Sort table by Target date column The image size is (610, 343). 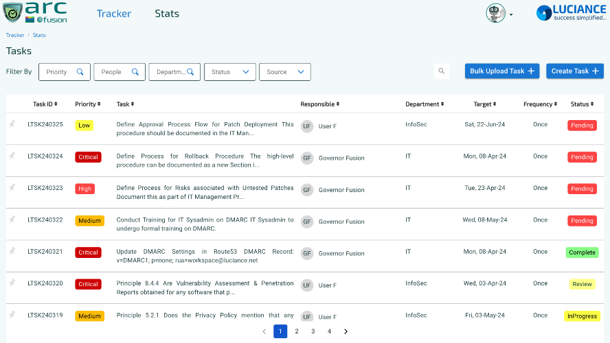point(485,104)
